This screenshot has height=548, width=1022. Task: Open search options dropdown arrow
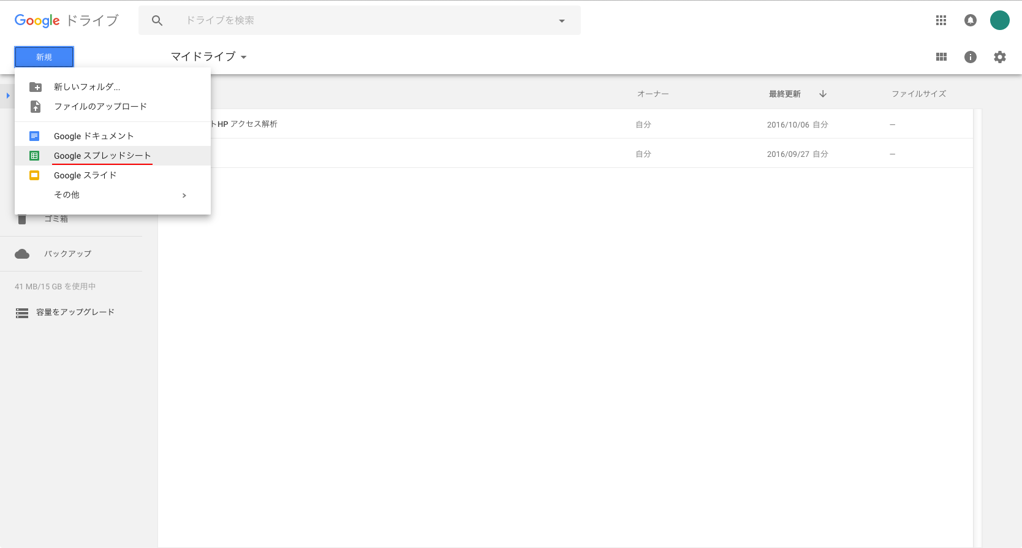coord(562,21)
